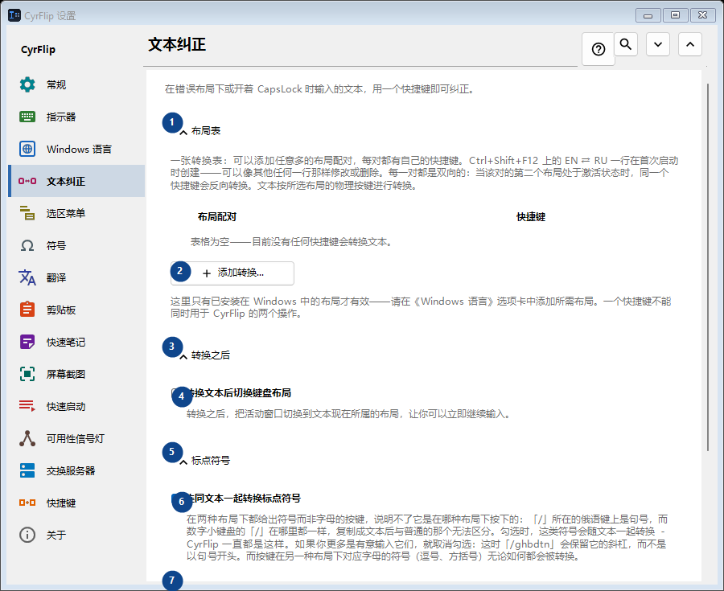Viewport: 724px width, 591px height.
Task: Click the 关于 info icon
Action: (27, 535)
